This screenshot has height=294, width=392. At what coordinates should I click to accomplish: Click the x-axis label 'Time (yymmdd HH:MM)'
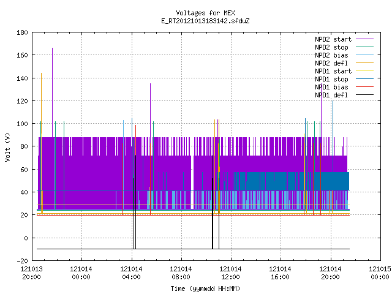click(205, 288)
